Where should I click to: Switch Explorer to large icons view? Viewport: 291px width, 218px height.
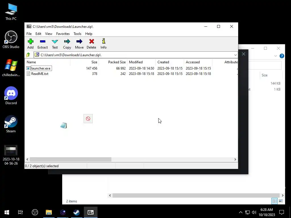[x=281, y=201]
